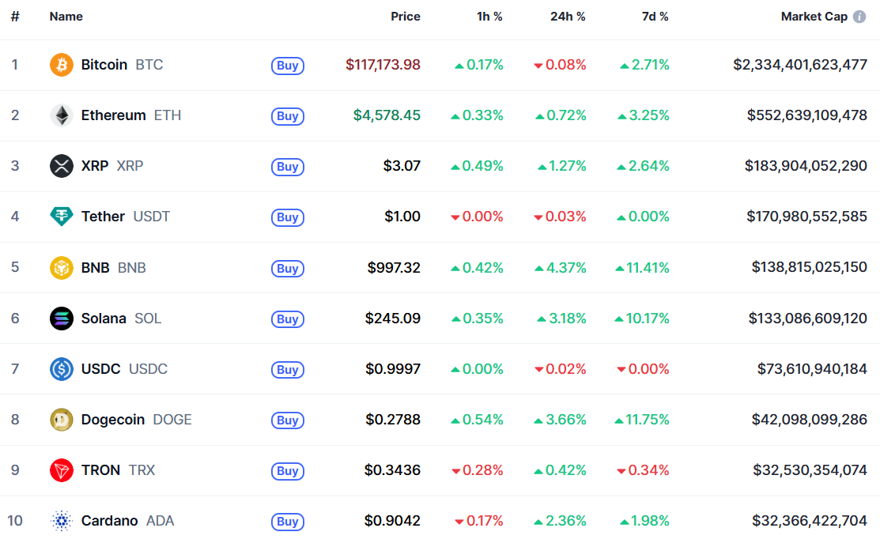Click the BNB coin icon

tap(62, 268)
